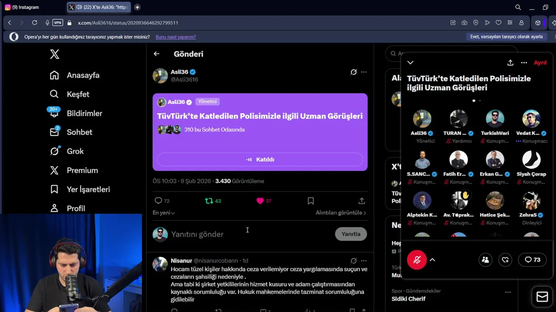Viewport: 556px width, 312px height.
Task: Select Asli36 host avatar in Space
Action: tap(422, 119)
